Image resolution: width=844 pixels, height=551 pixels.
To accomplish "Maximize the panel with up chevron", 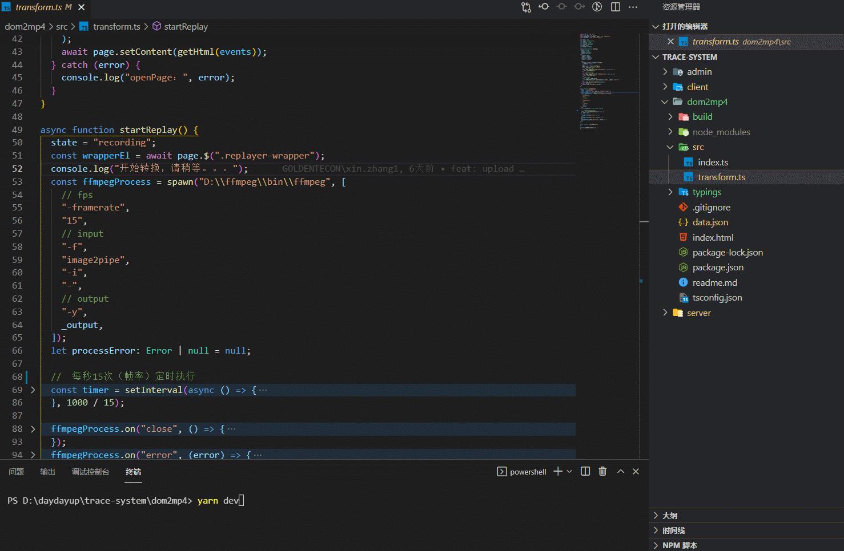I will click(x=621, y=471).
